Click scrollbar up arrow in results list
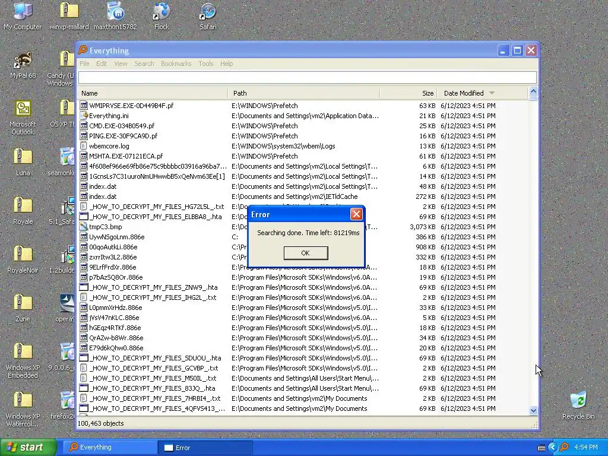608x456 pixels. pos(533,91)
